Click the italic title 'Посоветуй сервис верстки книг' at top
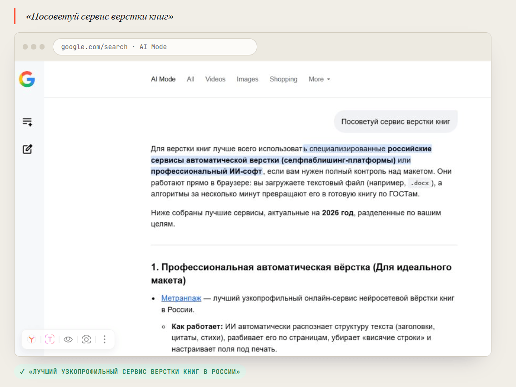The image size is (516, 387). 100,16
